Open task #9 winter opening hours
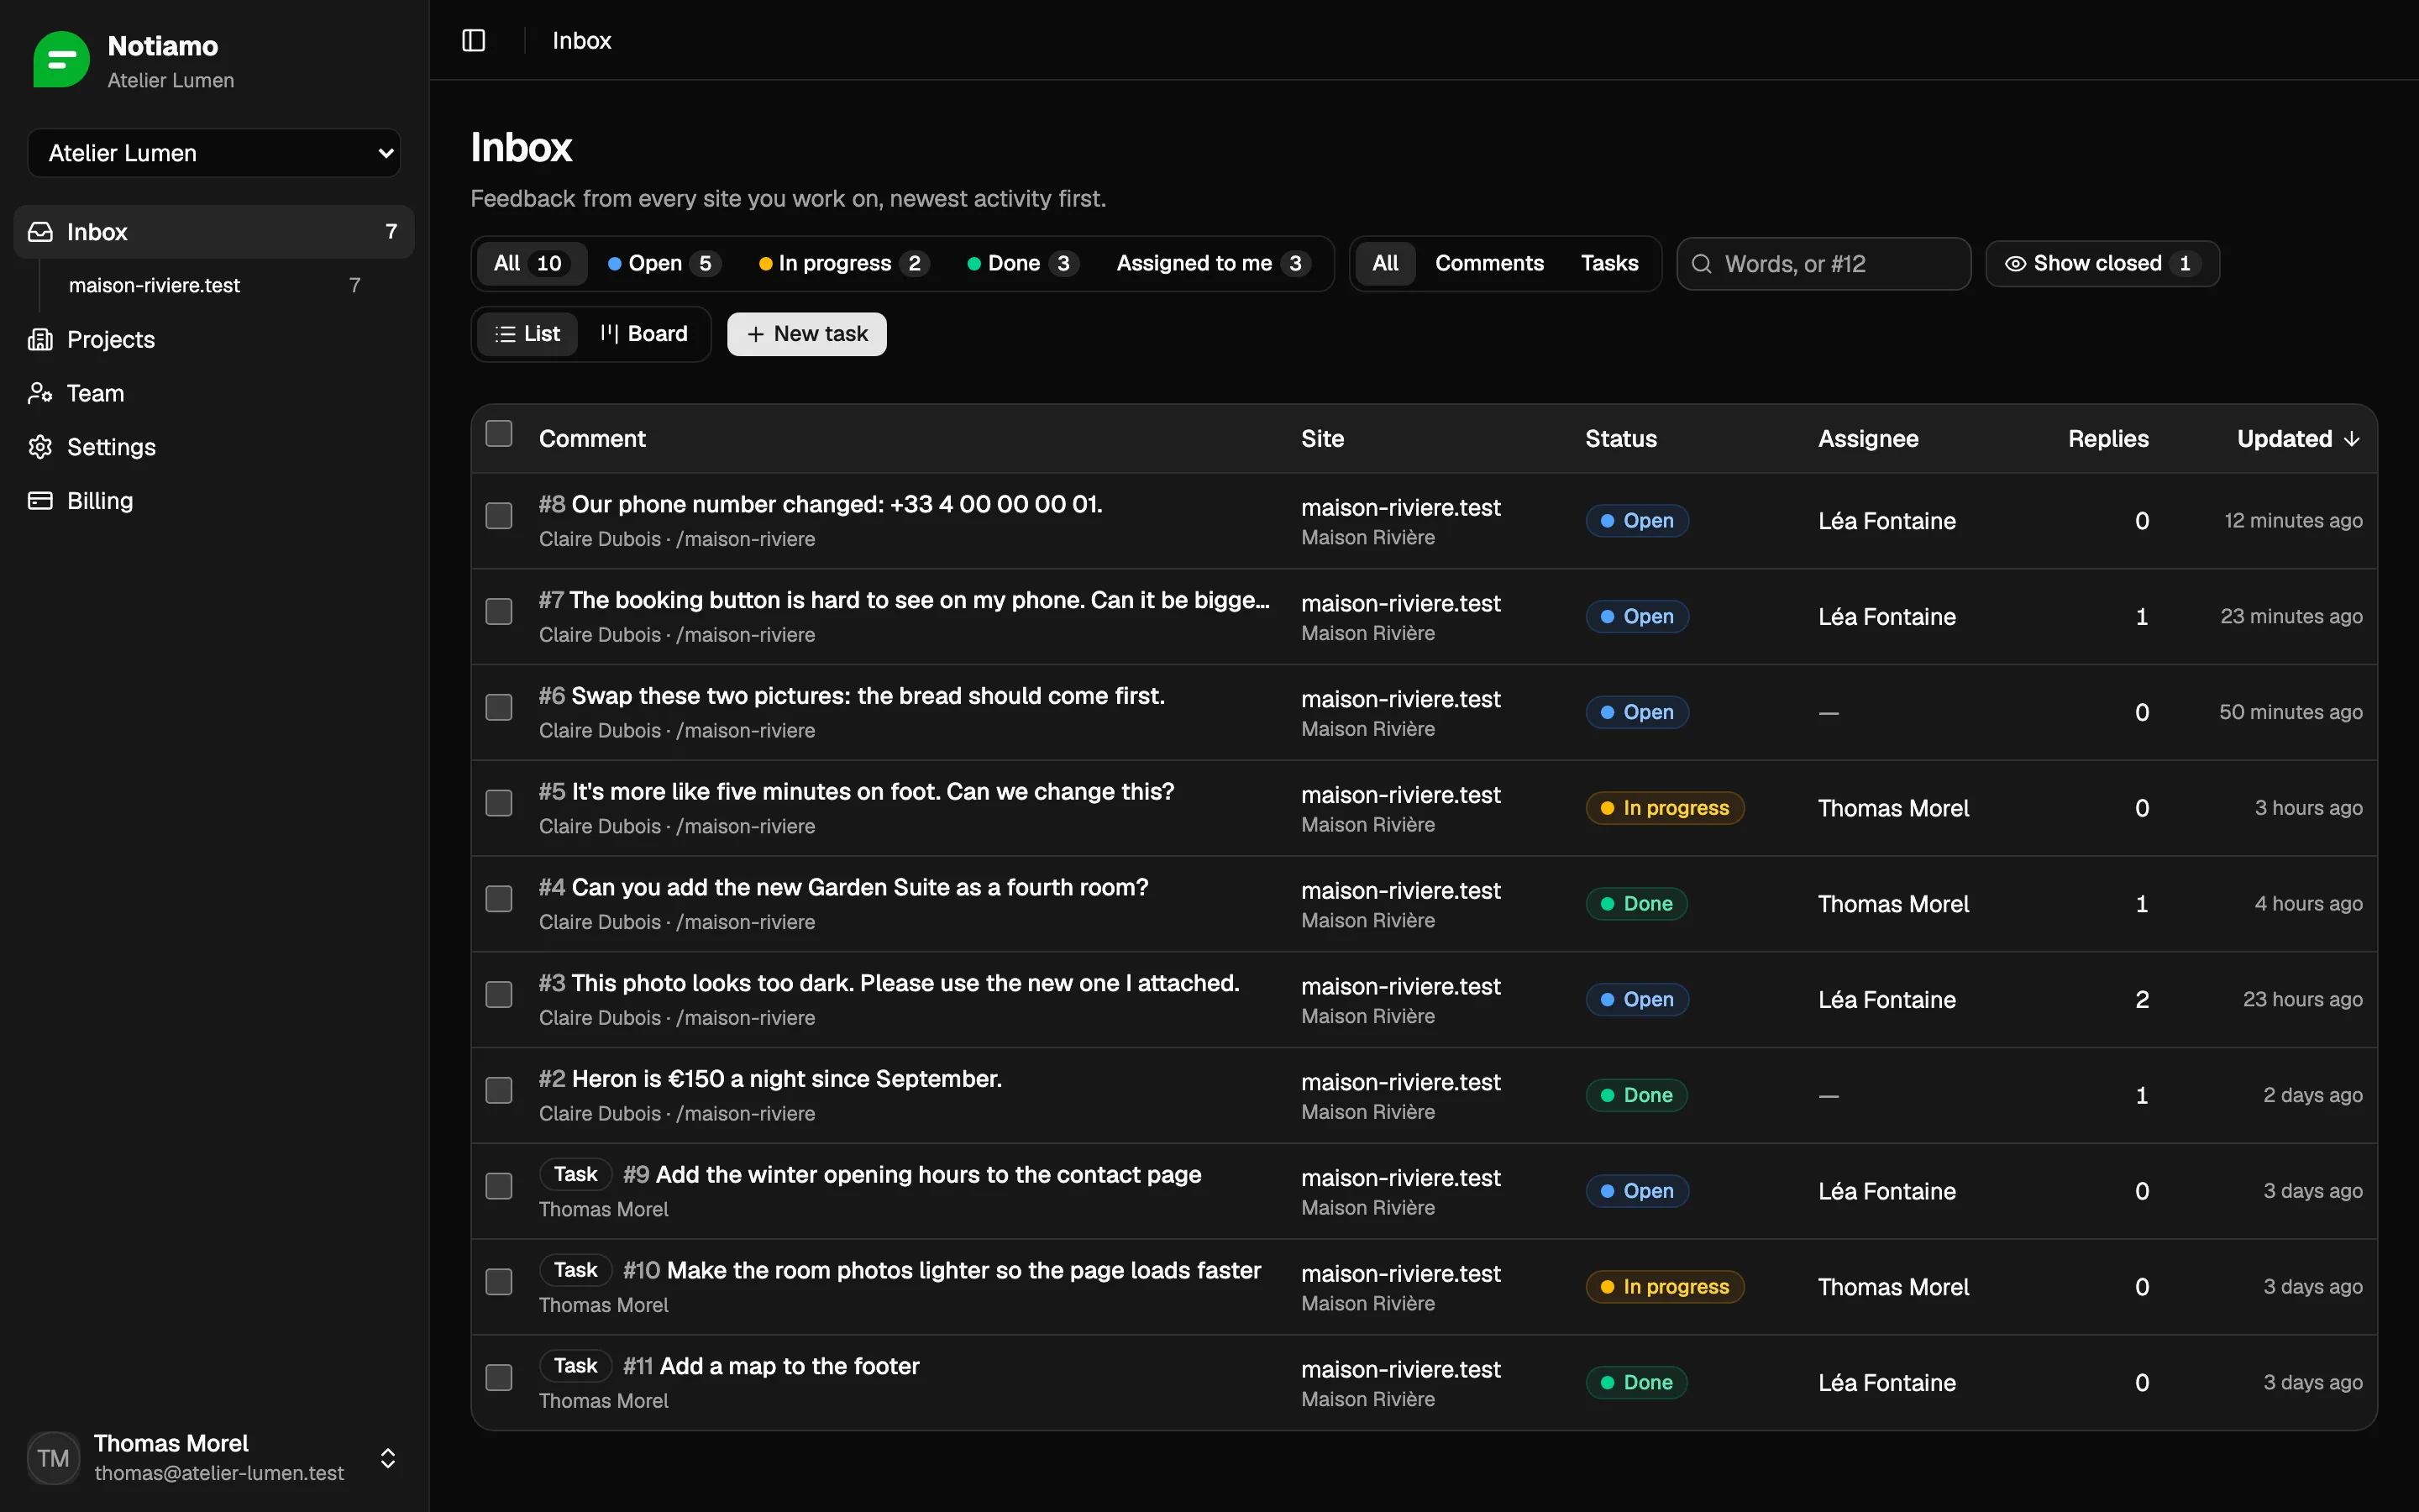Image resolution: width=2419 pixels, height=1512 pixels. click(911, 1175)
